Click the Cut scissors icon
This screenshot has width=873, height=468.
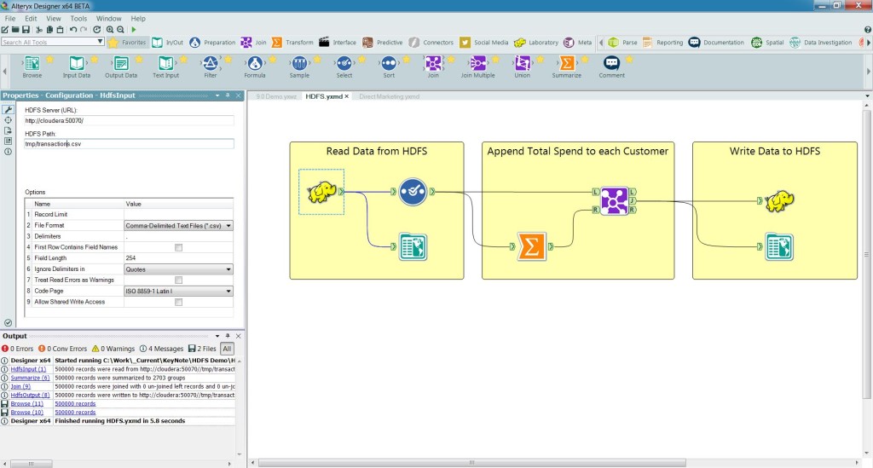39,30
